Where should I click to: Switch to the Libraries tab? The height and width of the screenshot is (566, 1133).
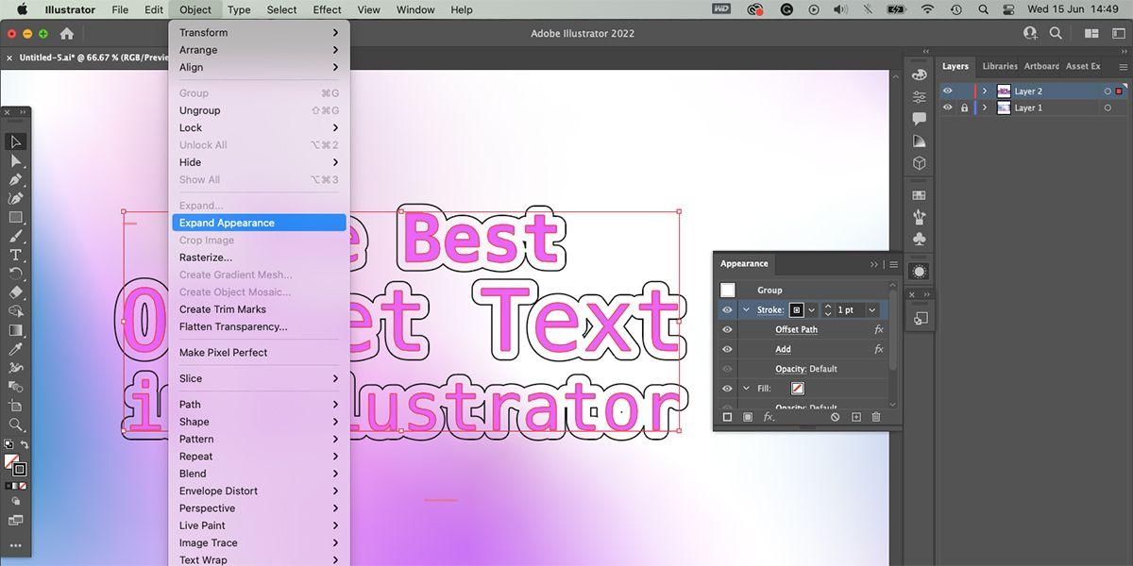pos(999,66)
